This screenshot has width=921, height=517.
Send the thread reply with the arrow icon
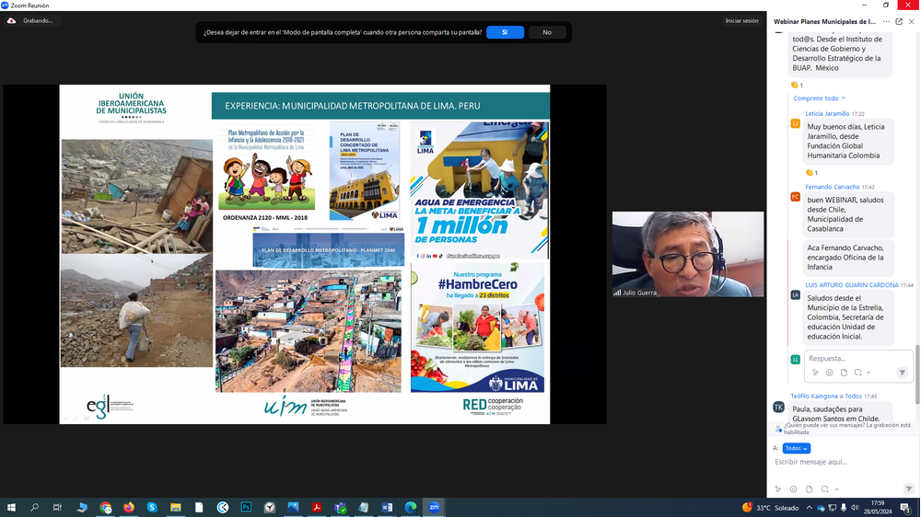902,373
